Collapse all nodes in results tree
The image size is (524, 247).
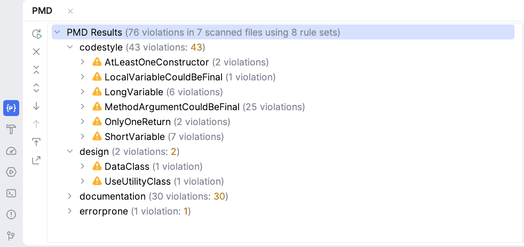coord(36,70)
